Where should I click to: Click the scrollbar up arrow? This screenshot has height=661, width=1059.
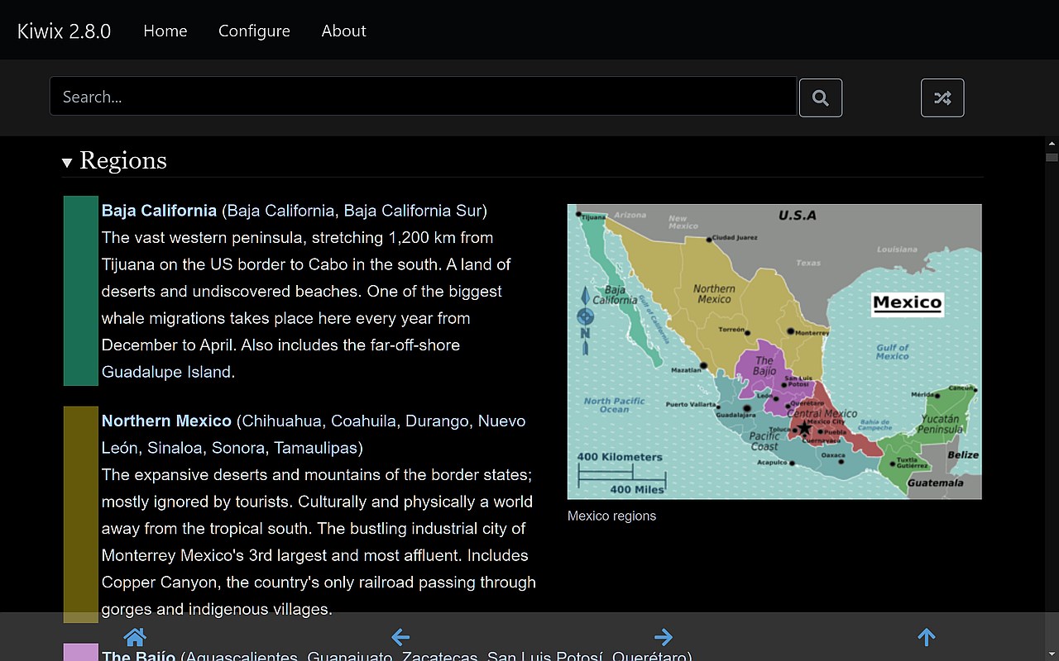tap(1052, 143)
